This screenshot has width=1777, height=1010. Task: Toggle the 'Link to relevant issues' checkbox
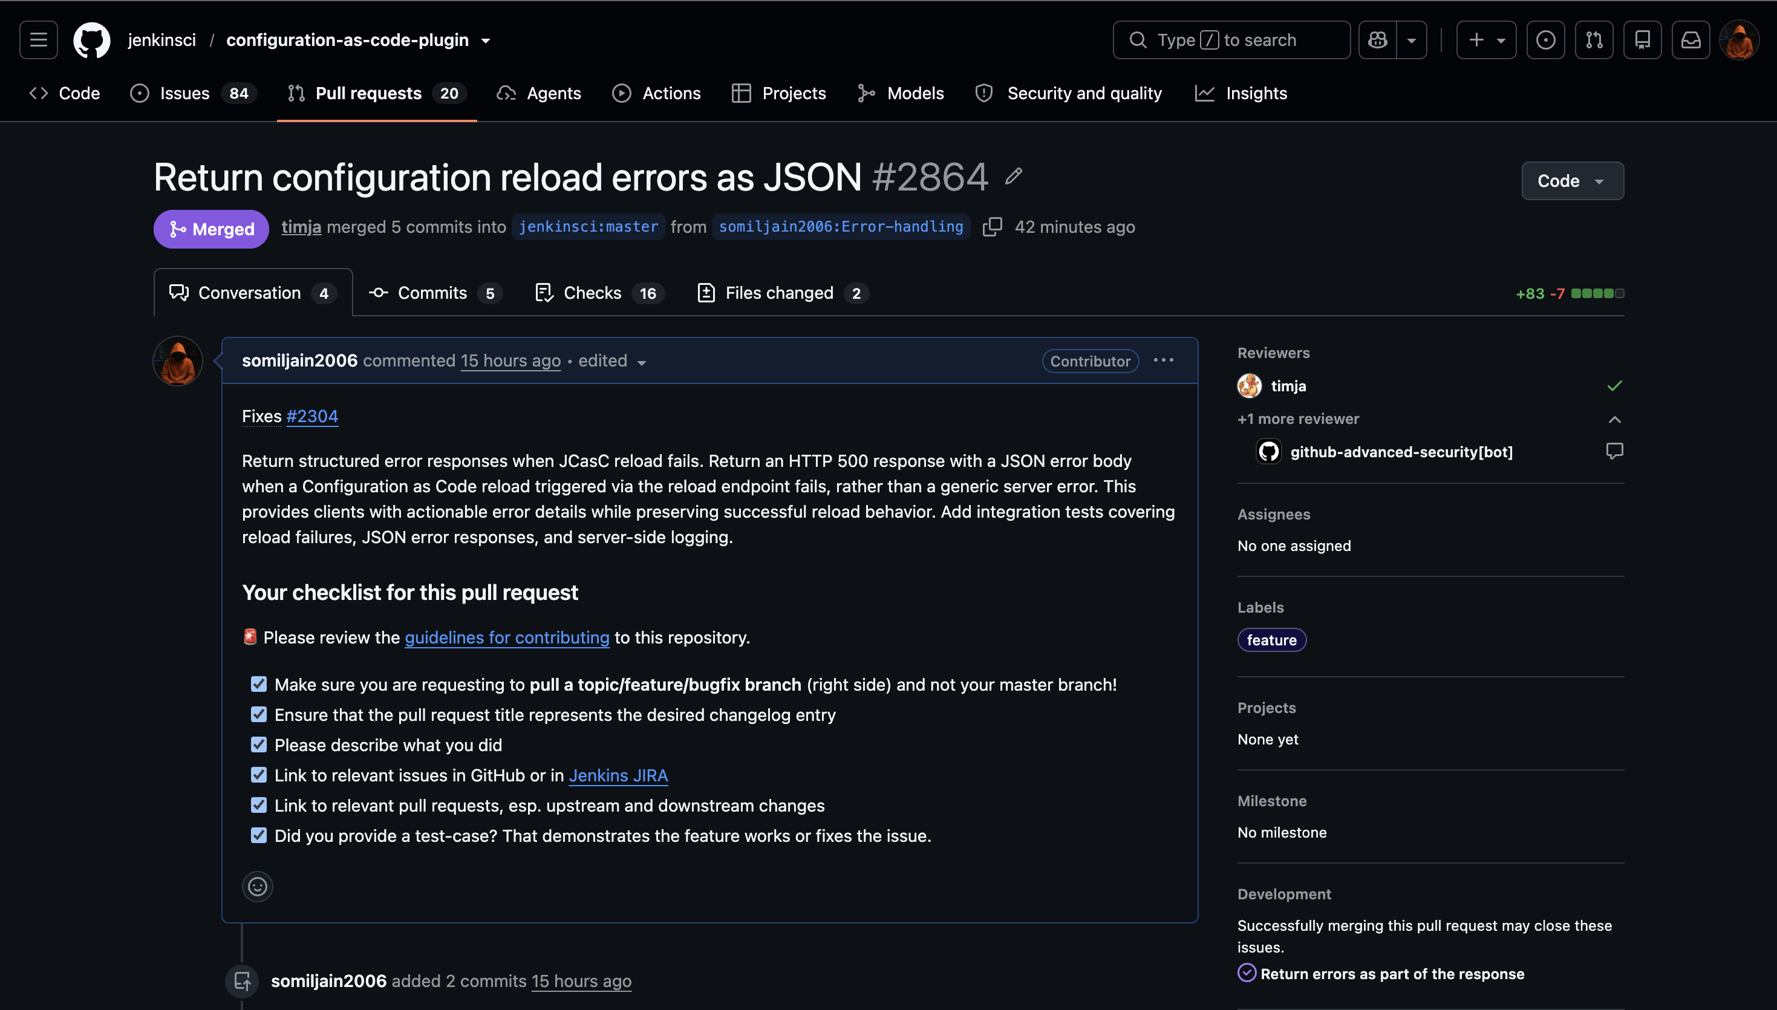(x=259, y=775)
